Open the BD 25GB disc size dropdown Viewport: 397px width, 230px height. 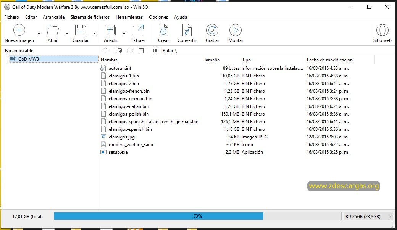(368, 216)
